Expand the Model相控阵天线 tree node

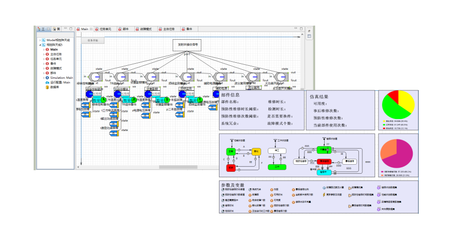40,40
